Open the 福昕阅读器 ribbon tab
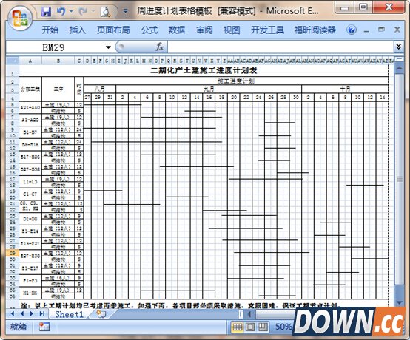The height and width of the screenshot is (340, 410). tap(315, 30)
